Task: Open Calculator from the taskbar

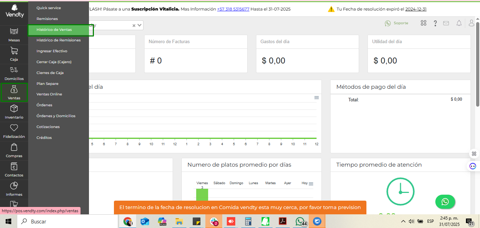Action: pyautogui.click(x=248, y=221)
